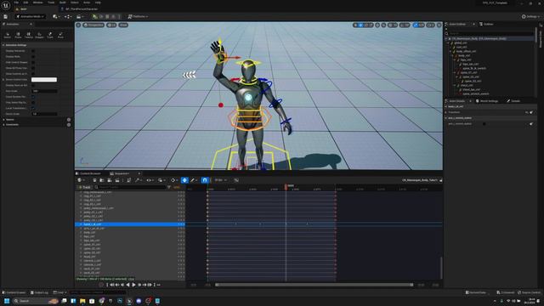Viewport: 544px width, 306px height.
Task: Click the Unreal Engine logo icon
Action: (6, 5)
